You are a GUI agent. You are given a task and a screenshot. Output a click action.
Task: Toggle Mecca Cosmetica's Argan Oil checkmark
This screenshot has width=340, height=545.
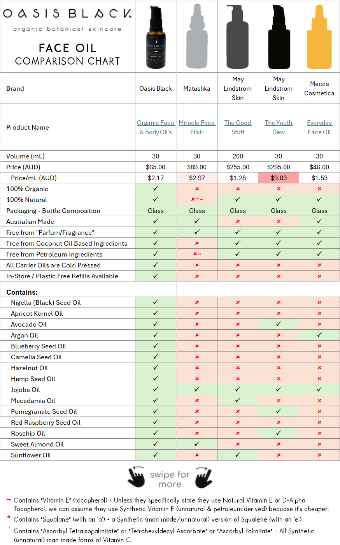(319, 335)
